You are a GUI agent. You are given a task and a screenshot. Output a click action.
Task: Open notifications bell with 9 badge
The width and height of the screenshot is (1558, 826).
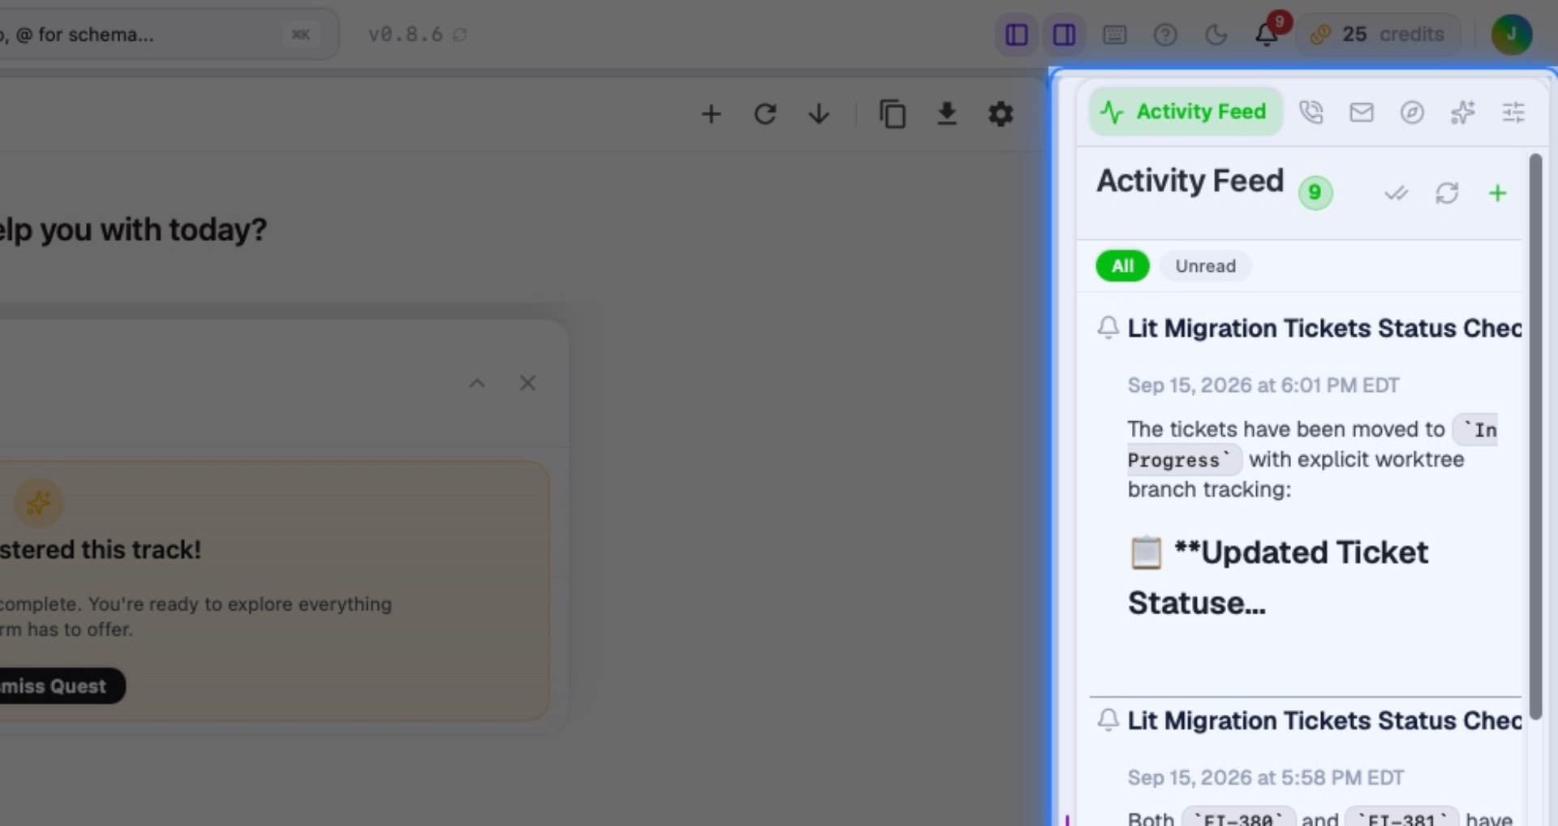coord(1268,32)
